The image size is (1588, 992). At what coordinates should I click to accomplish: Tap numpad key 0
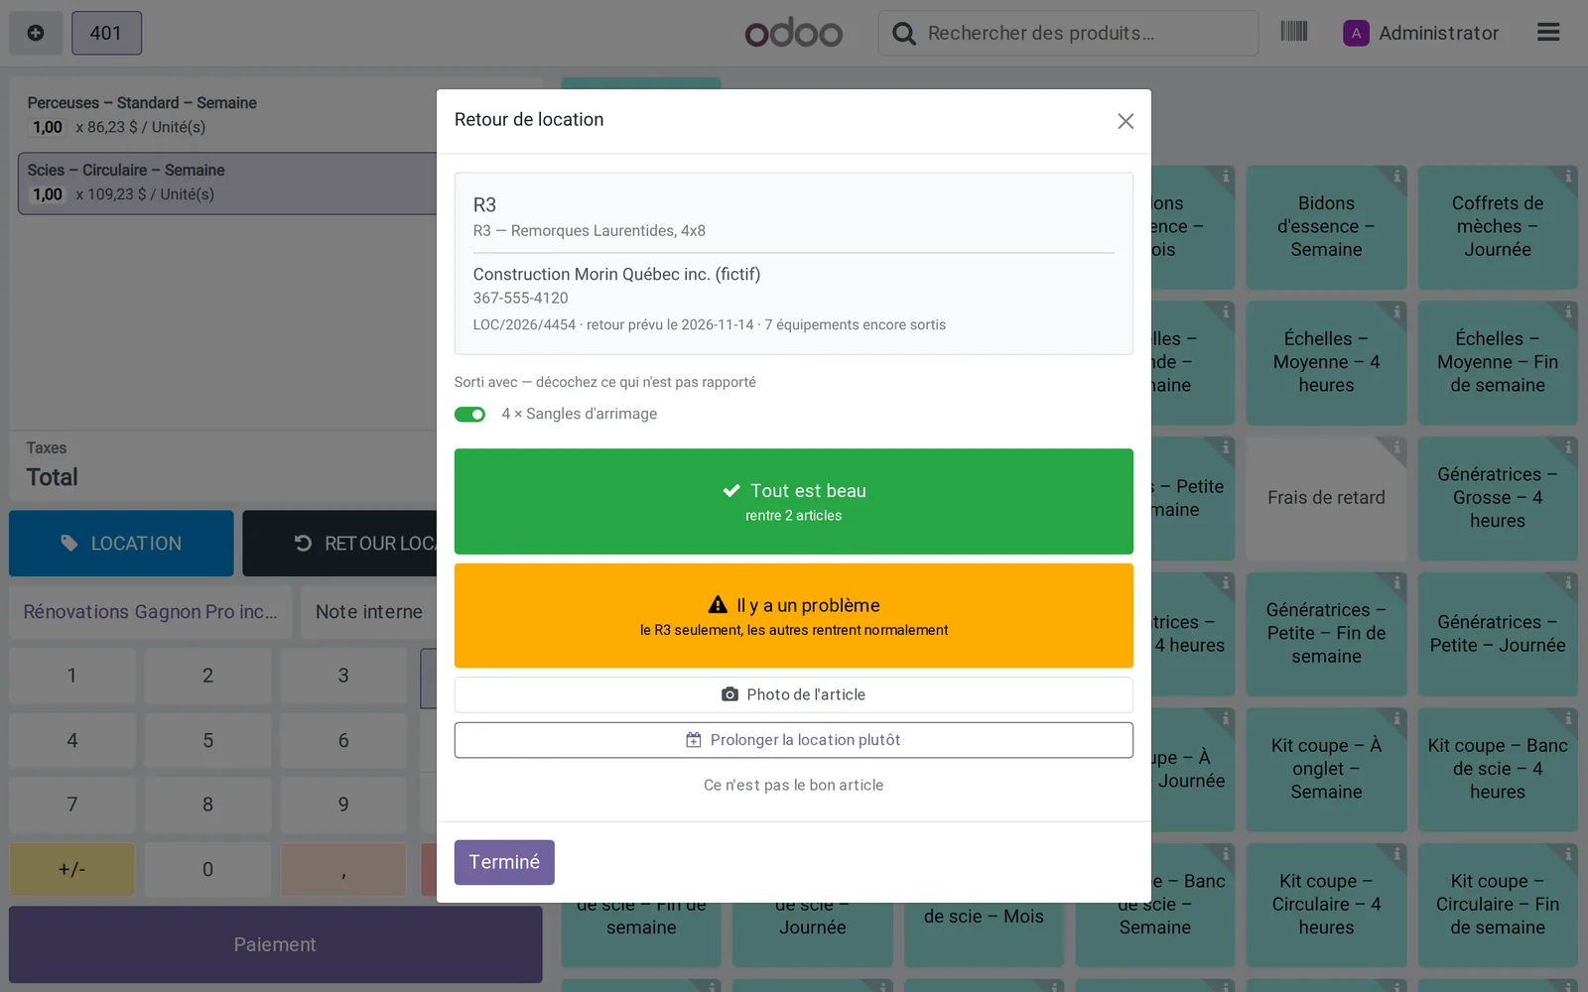tap(207, 870)
